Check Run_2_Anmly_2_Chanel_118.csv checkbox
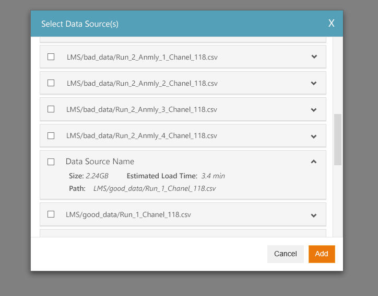The image size is (378, 296). [x=51, y=83]
